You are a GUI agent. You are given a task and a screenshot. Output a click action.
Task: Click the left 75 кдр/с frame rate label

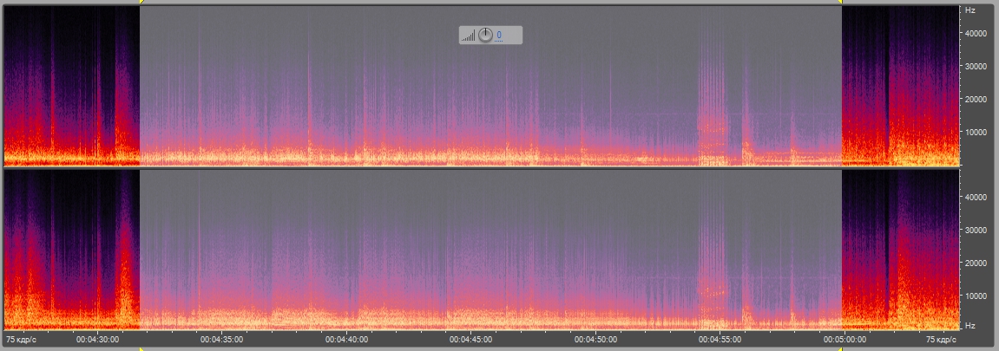coord(21,340)
